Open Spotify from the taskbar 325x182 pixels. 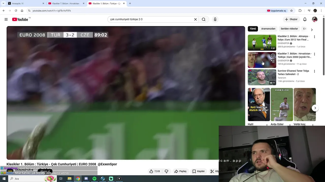coord(94,179)
